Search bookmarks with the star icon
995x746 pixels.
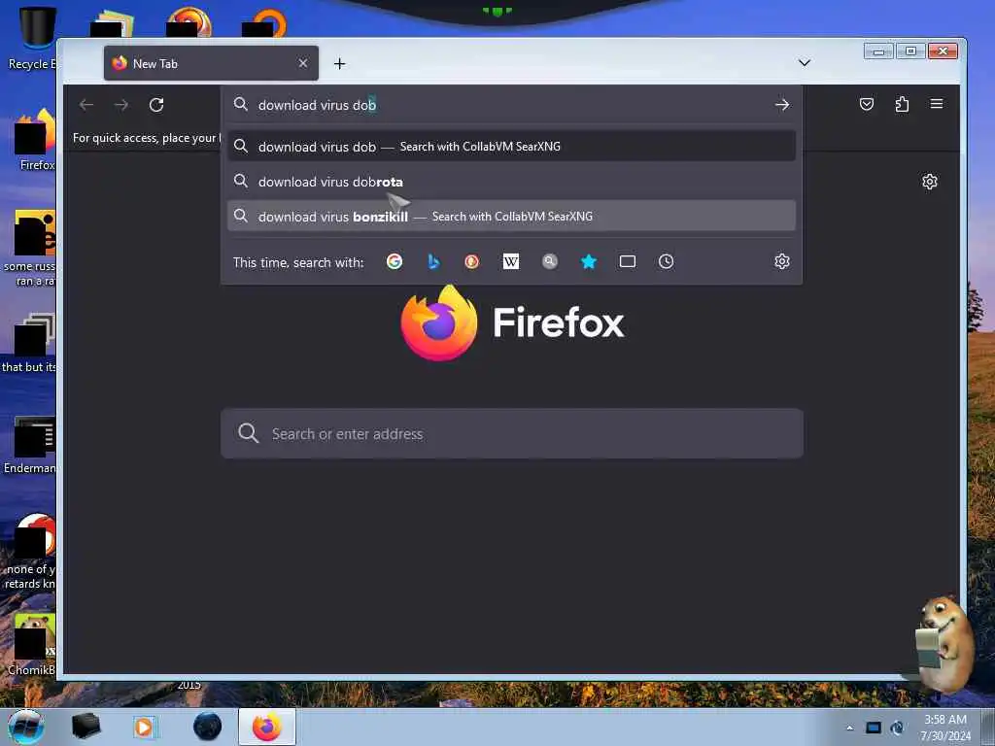[589, 261]
